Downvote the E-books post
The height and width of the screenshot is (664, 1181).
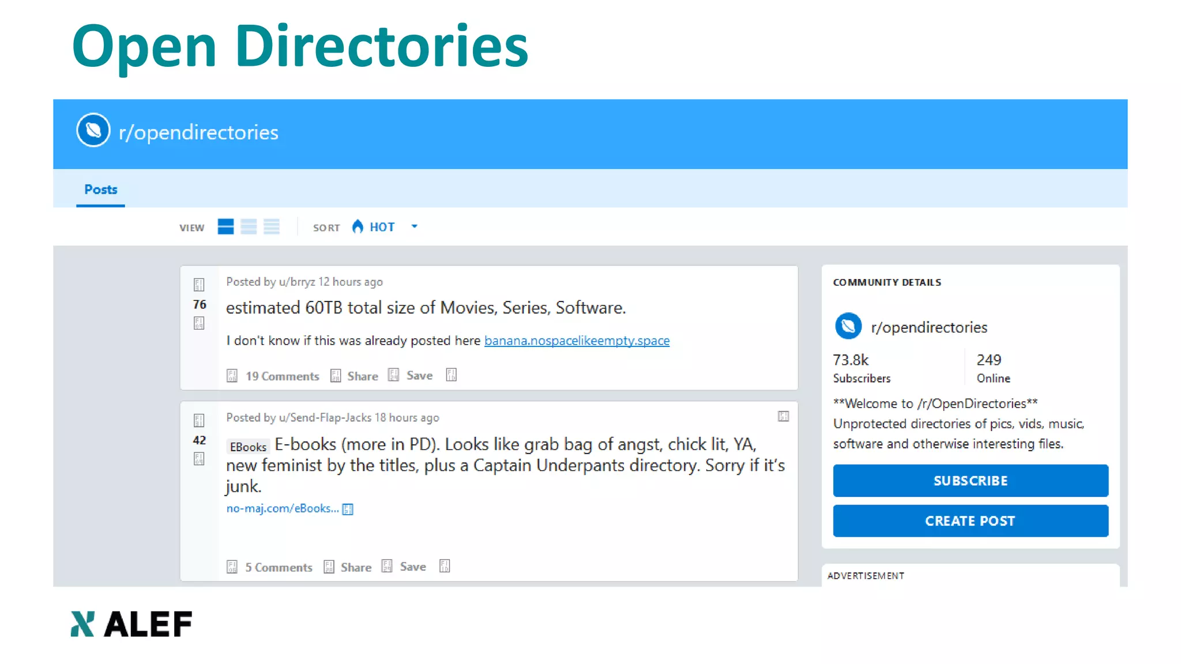point(199,459)
